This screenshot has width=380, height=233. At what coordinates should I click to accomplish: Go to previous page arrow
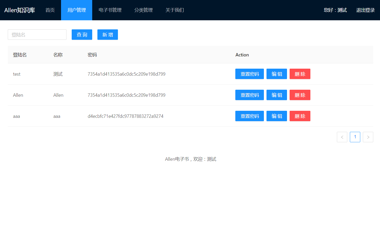(342, 137)
